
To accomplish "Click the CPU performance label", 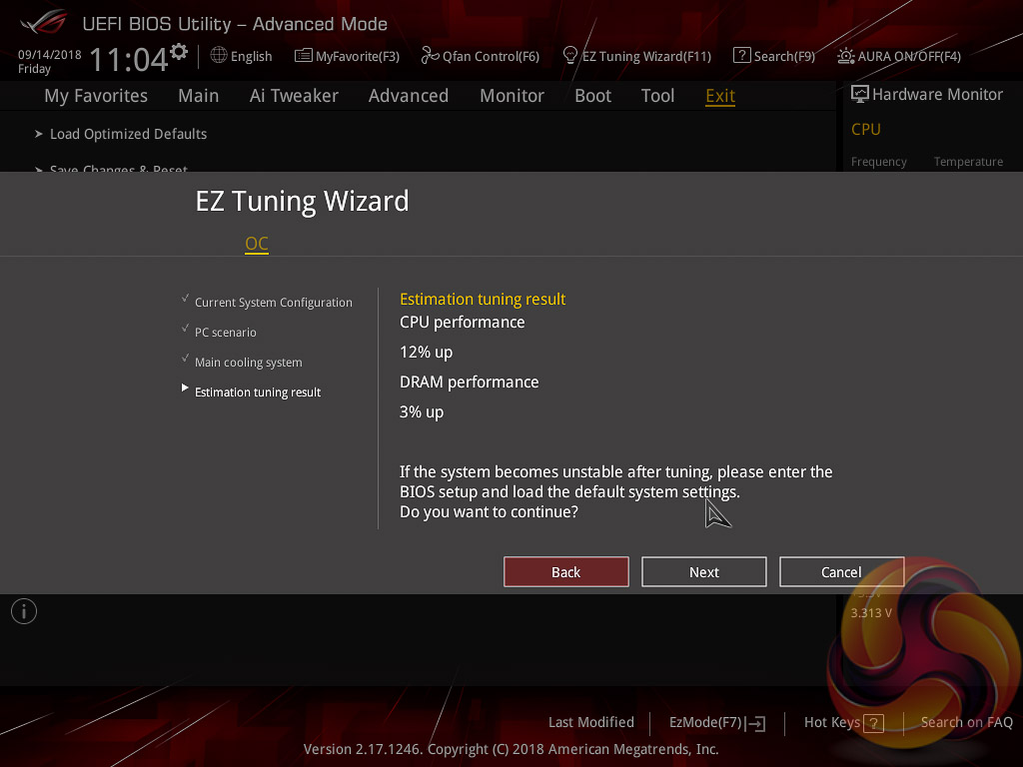I will [x=462, y=323].
